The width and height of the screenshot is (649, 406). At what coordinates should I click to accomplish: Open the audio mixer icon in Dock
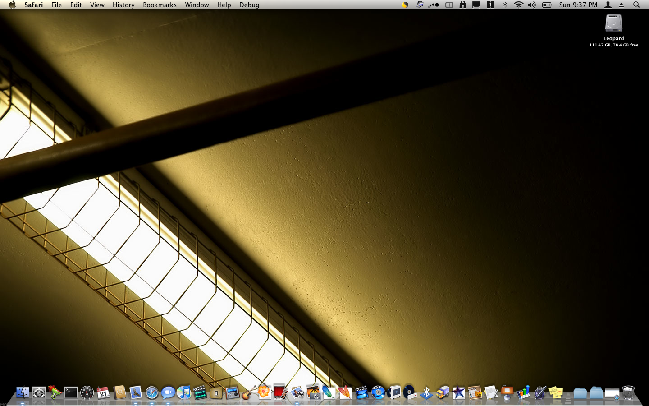[x=233, y=392]
